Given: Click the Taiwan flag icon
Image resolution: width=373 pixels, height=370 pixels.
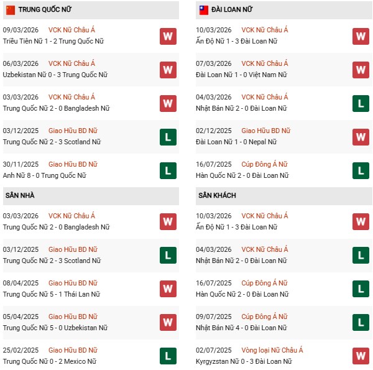Looking at the screenshot, I should click(204, 10).
